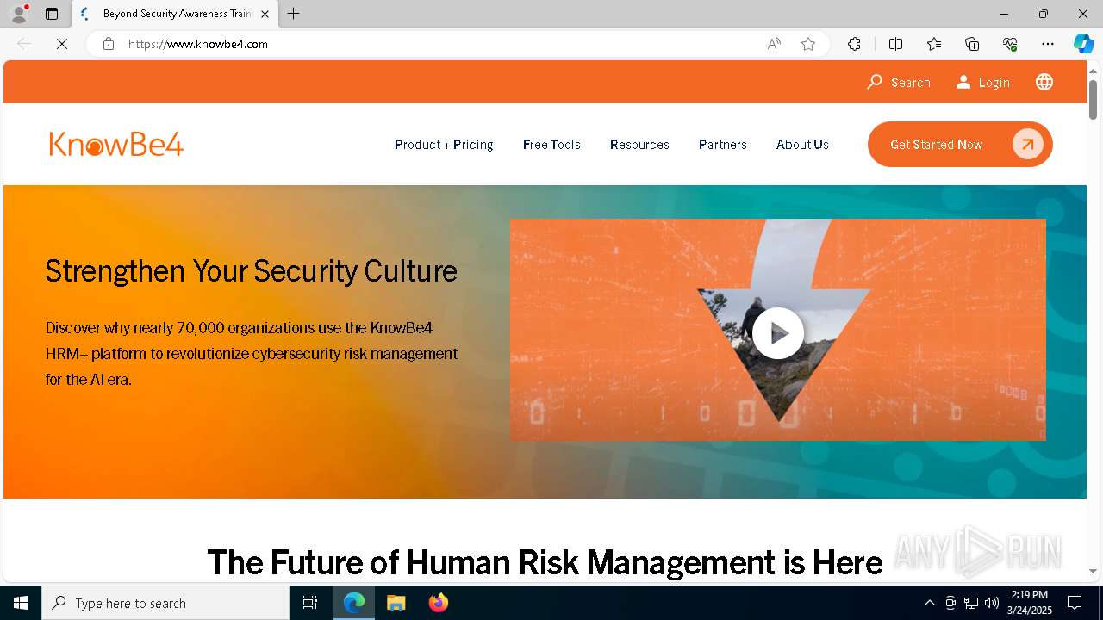The image size is (1103, 620).
Task: Activate Read Aloud icon
Action: tap(774, 44)
